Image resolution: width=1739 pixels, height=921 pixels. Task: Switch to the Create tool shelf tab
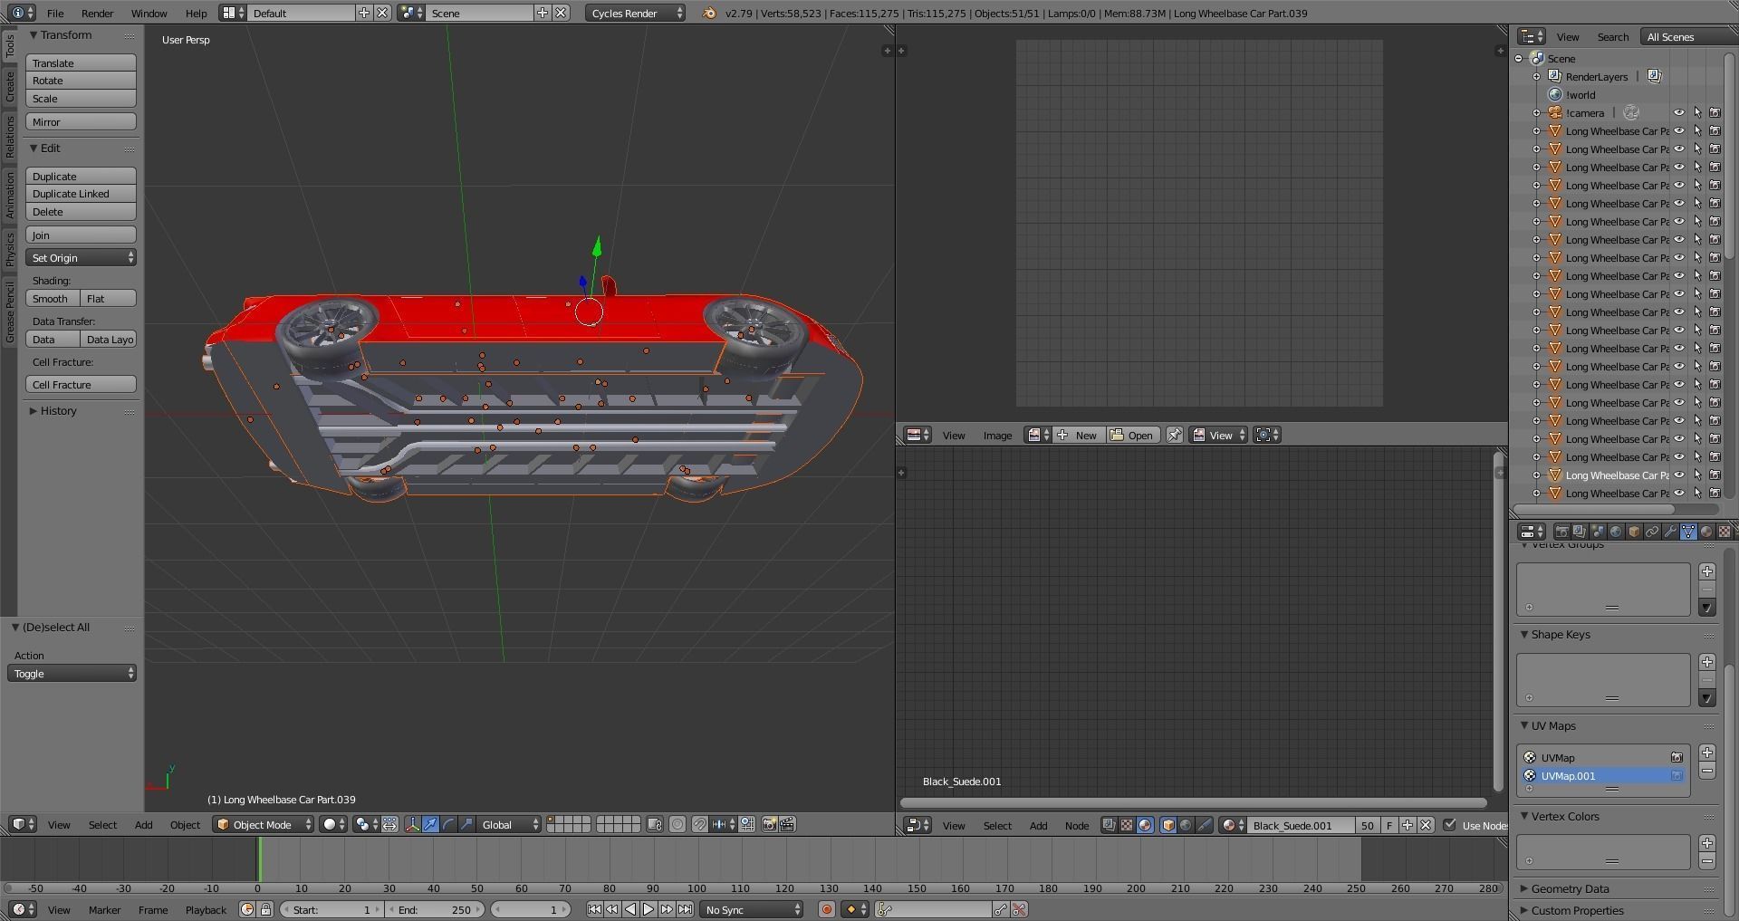pyautogui.click(x=9, y=86)
